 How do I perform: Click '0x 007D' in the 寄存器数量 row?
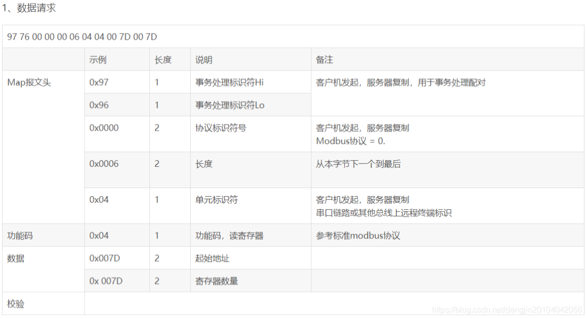click(106, 282)
